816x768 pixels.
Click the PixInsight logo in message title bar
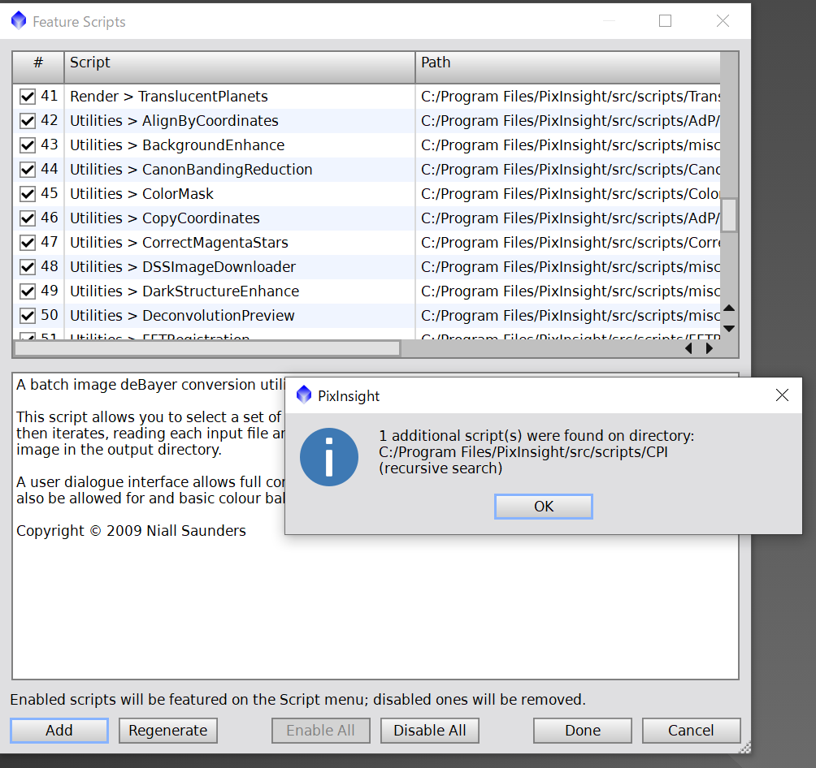304,395
